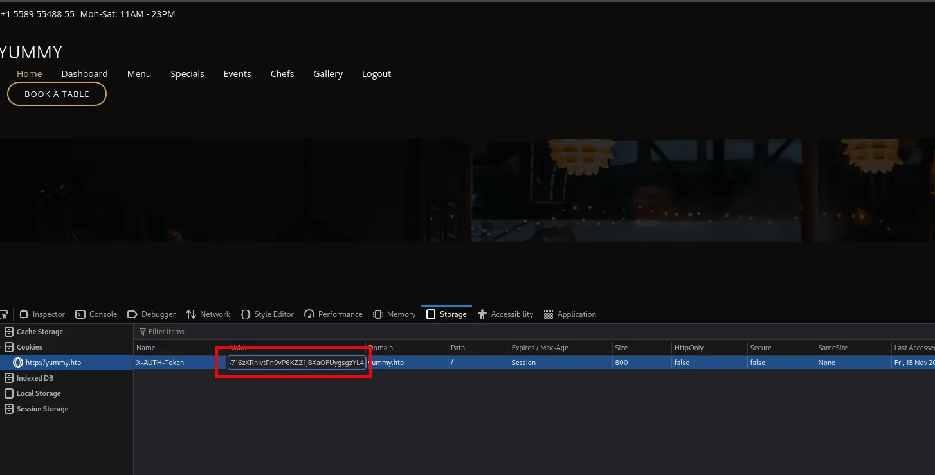The width and height of the screenshot is (935, 475).
Task: Switch to the Network tab
Action: tap(208, 314)
